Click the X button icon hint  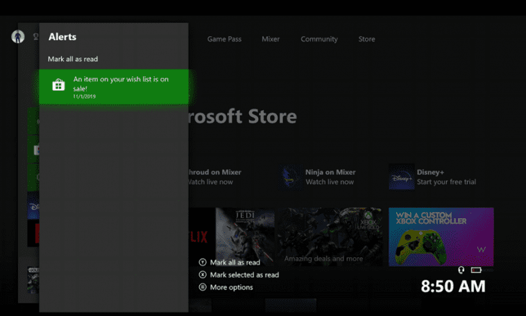tap(203, 275)
